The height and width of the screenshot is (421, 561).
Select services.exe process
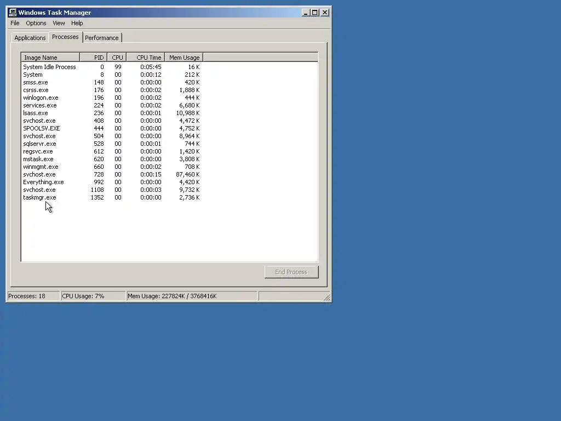[x=111, y=106]
